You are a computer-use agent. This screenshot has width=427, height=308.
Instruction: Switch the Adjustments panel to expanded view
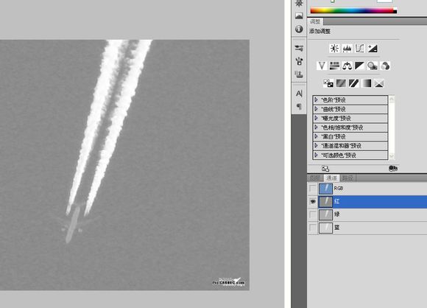pyautogui.click(x=325, y=169)
